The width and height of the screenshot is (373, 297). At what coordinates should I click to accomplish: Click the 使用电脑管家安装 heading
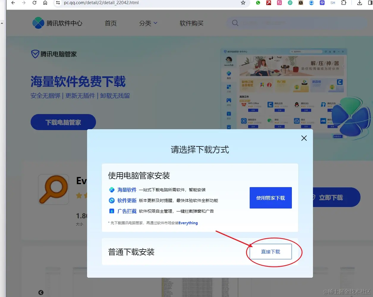point(139,176)
